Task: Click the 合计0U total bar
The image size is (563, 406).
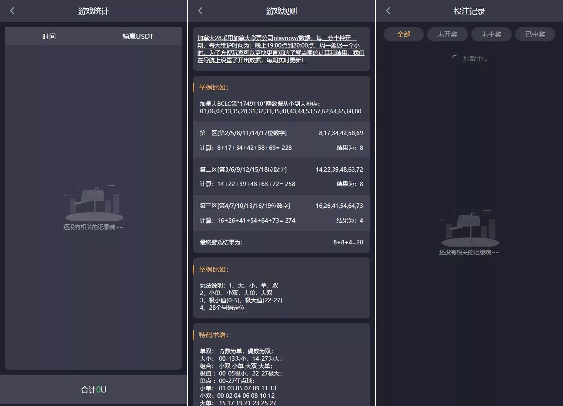Action: click(x=94, y=389)
